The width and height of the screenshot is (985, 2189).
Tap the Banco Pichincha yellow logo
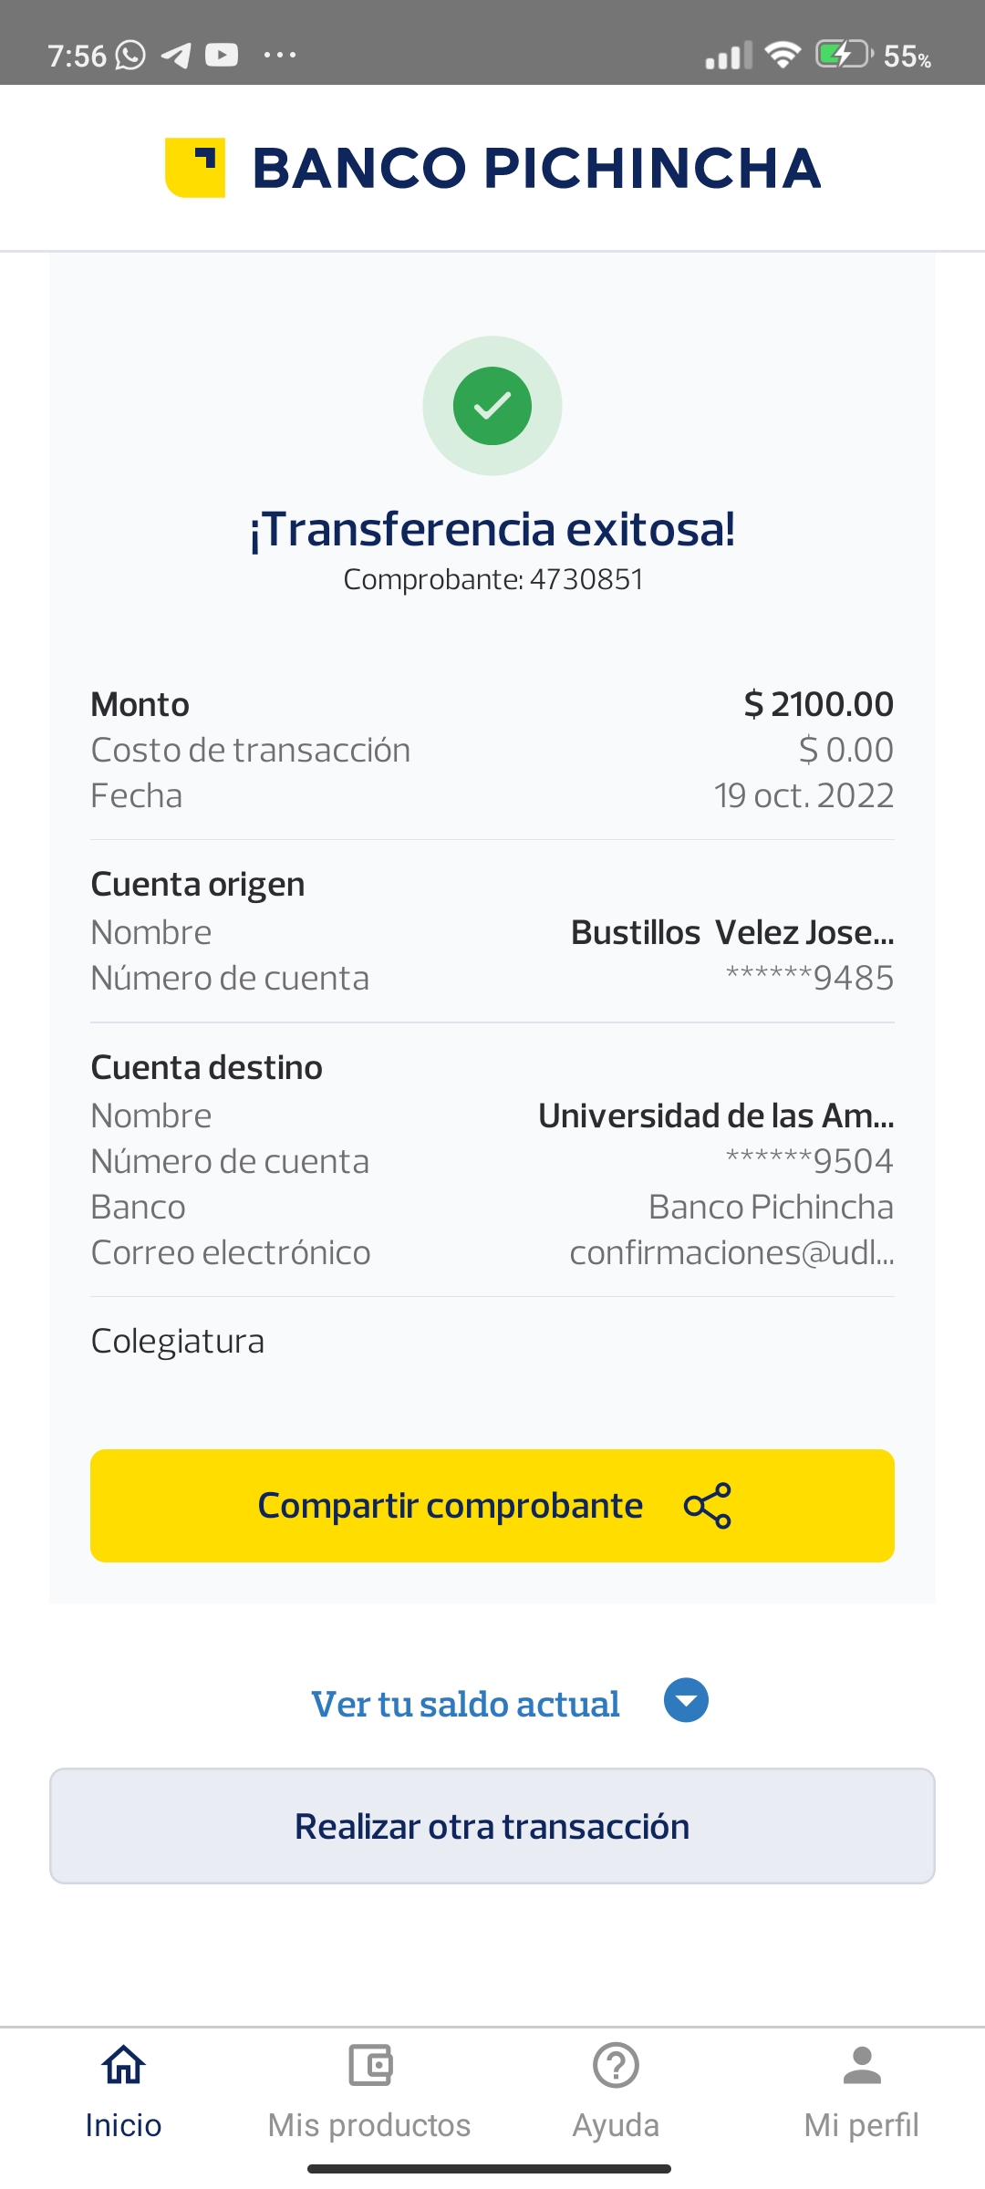(195, 168)
